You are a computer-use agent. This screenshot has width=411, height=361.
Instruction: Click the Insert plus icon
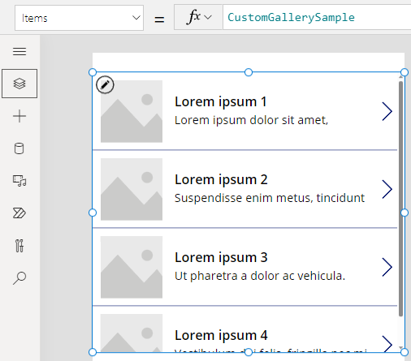pos(19,116)
